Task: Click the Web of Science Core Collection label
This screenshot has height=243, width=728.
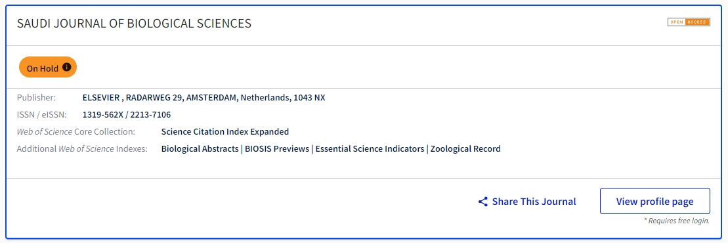Action: [75, 131]
